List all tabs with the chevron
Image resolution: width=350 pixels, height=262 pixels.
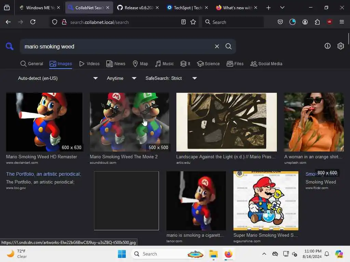[282, 8]
